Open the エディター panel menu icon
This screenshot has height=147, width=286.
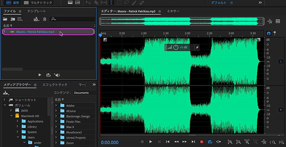(x=160, y=11)
